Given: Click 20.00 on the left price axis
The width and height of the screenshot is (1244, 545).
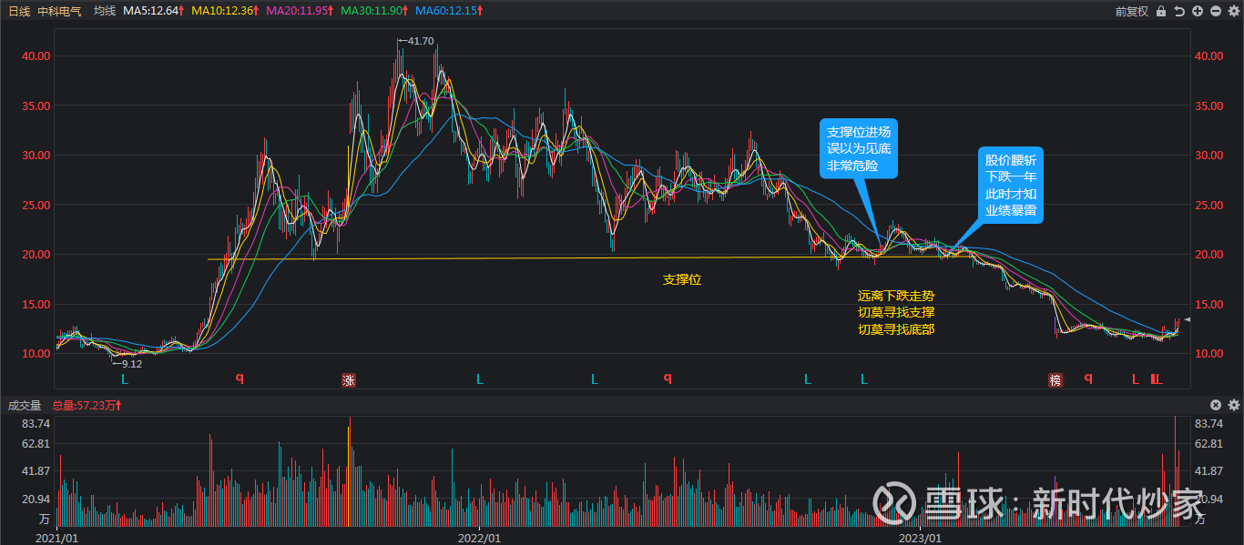Looking at the screenshot, I should pos(36,254).
